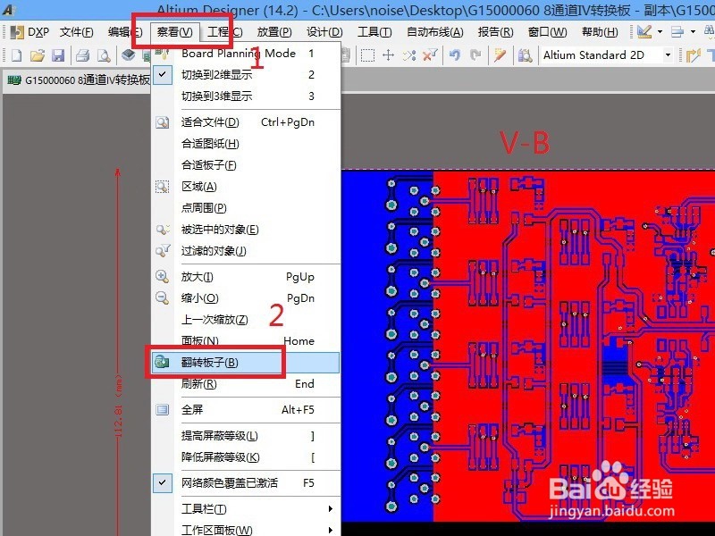Open the 帮助(H) menu
Viewport: 715px width, 536px height.
click(x=600, y=32)
